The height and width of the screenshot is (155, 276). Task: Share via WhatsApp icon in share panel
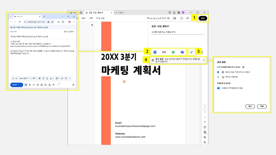tap(173, 52)
